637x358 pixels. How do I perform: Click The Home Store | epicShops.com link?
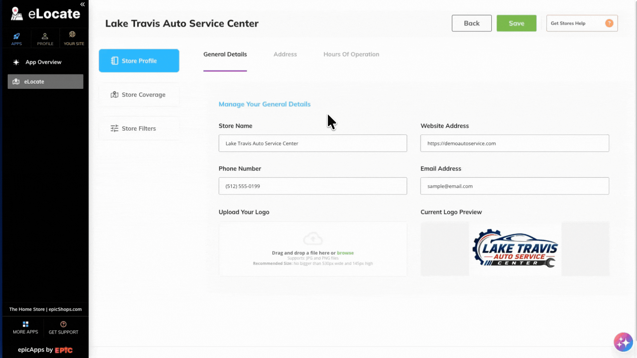[x=45, y=309]
